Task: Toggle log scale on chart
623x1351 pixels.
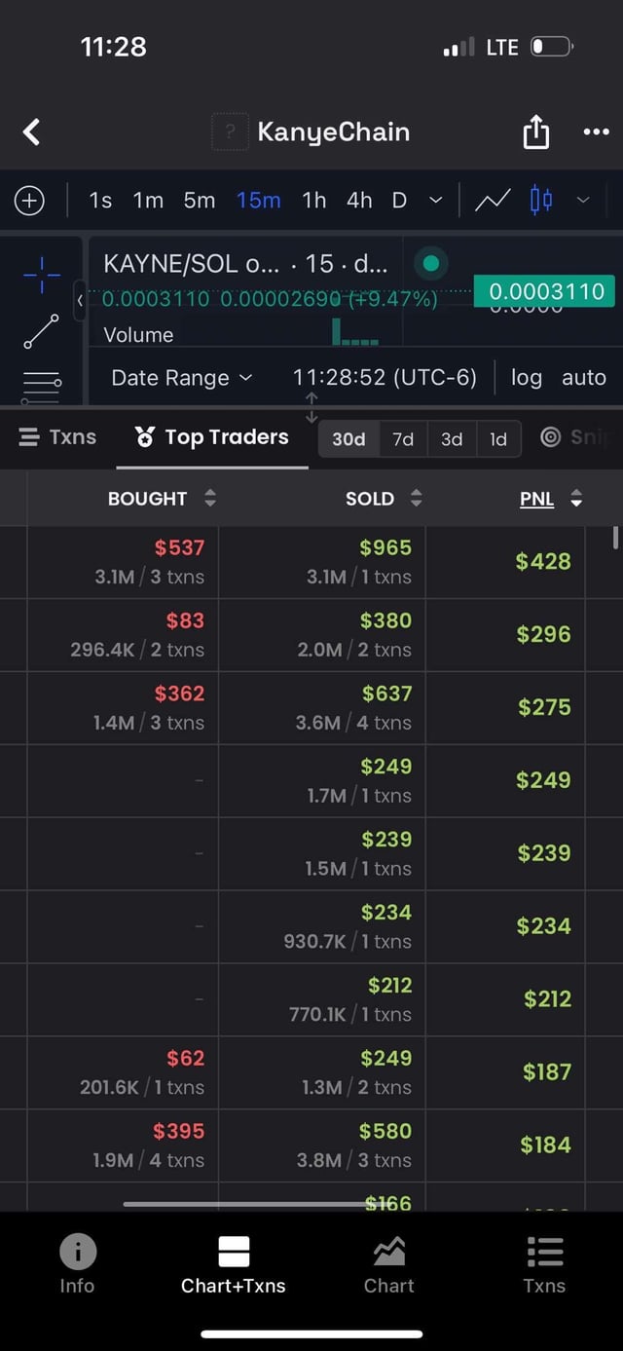Action: pos(527,378)
